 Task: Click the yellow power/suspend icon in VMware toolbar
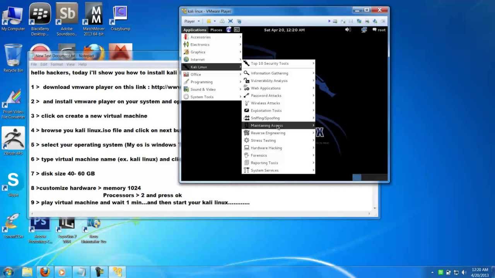[x=209, y=21]
